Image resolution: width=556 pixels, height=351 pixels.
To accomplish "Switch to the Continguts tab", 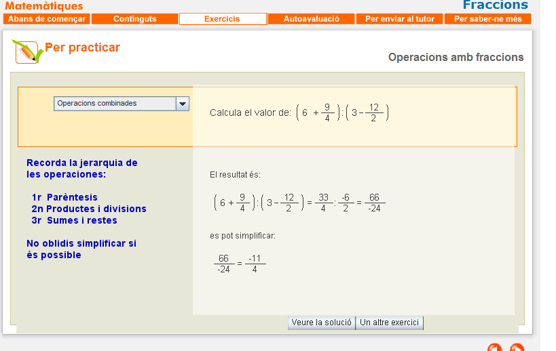I will [134, 19].
